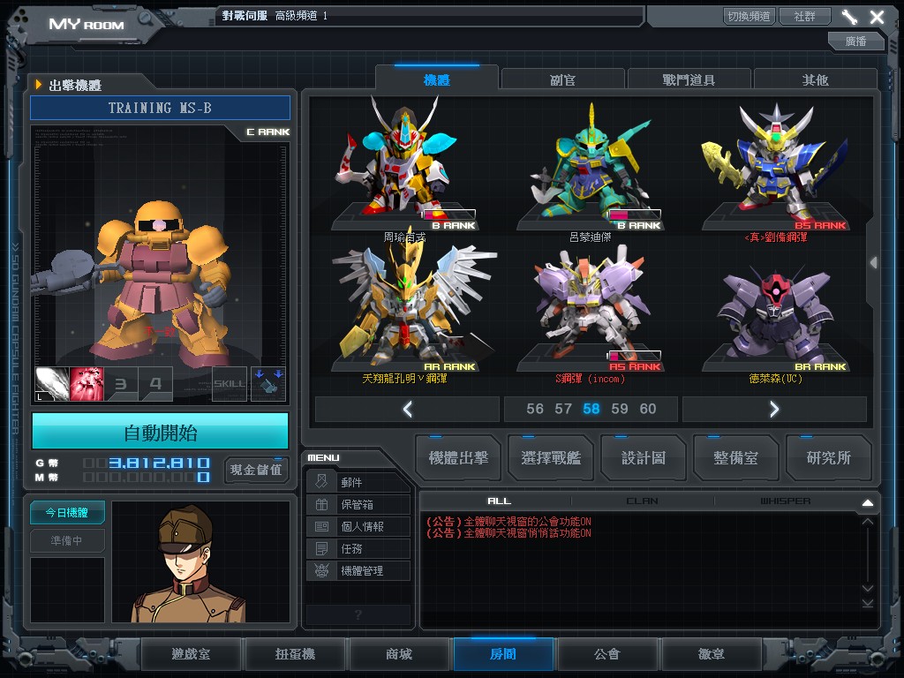Switch to the 戰鬥道具 tab
The image size is (904, 678).
[689, 79]
